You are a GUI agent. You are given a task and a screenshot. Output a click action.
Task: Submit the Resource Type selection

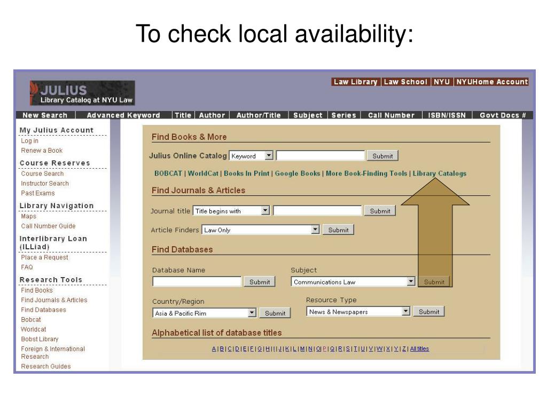click(x=429, y=311)
